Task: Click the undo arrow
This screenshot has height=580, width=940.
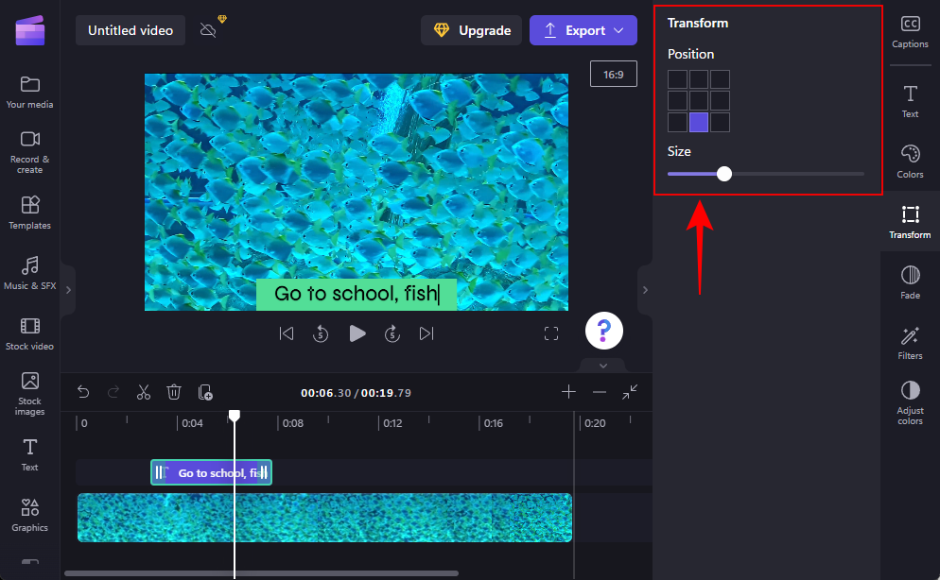Action: [83, 392]
